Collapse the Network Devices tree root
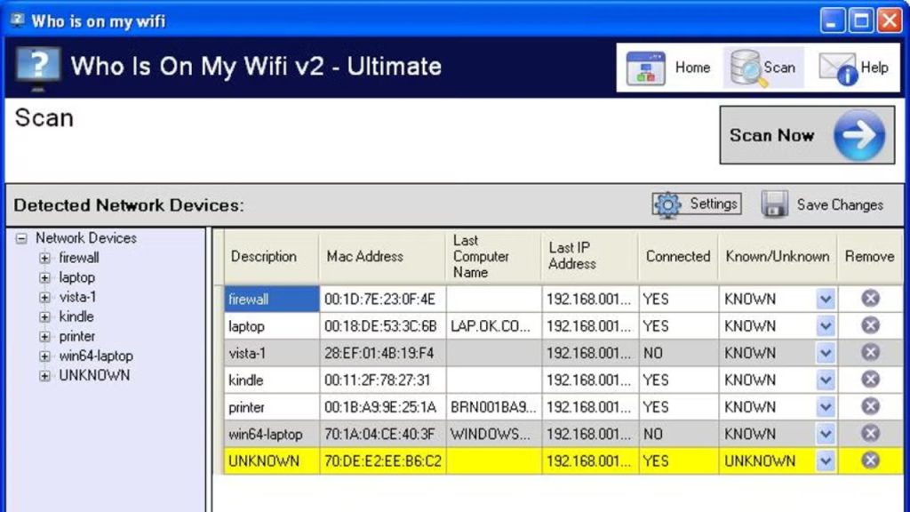The image size is (910, 512). pyautogui.click(x=21, y=238)
